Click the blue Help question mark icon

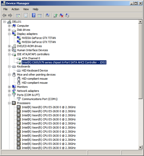tap(34, 15)
